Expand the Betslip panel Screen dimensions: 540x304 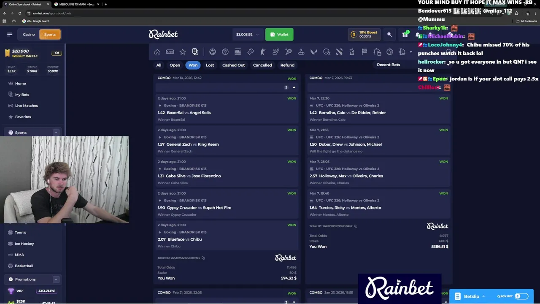tap(470, 296)
